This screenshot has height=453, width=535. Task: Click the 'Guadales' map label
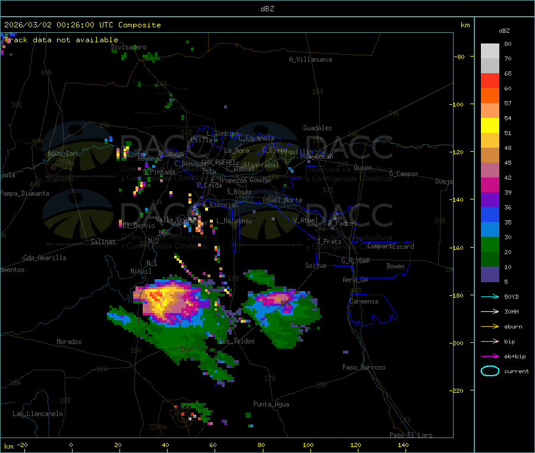[x=317, y=128]
